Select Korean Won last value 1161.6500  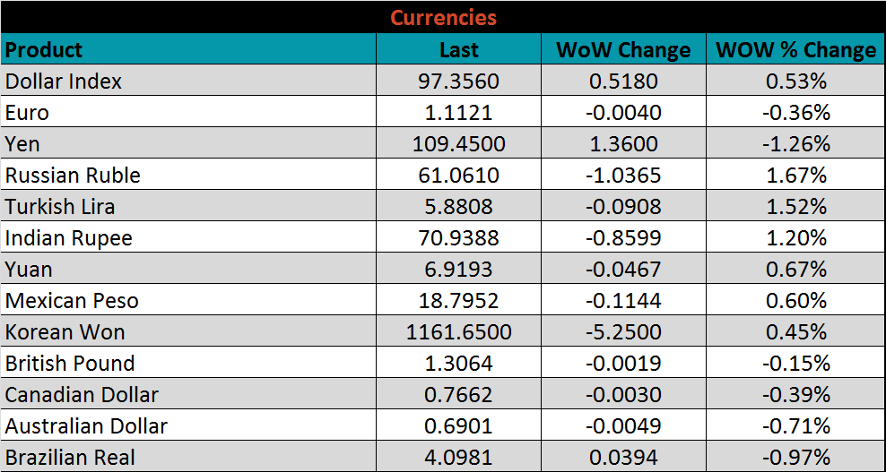(458, 332)
